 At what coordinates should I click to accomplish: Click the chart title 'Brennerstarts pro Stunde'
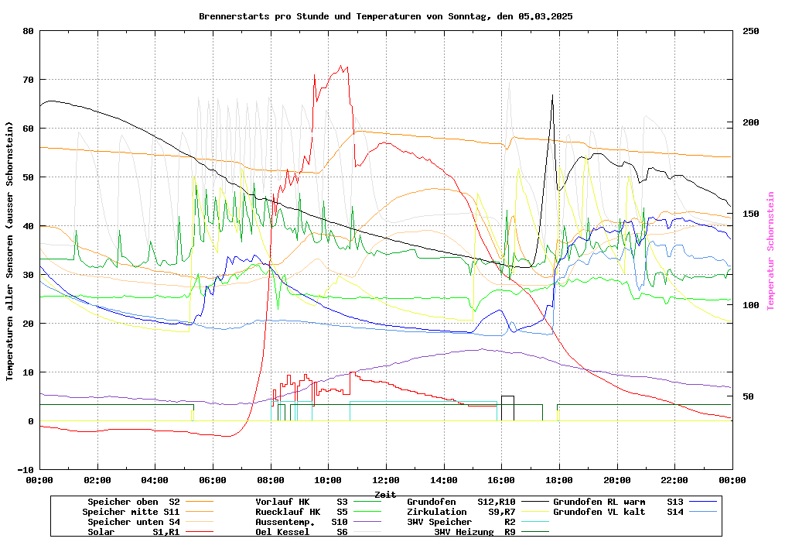click(385, 15)
